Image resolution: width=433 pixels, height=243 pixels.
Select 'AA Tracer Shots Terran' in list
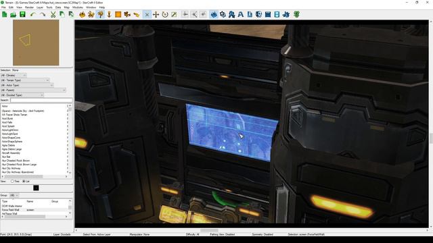click(15, 115)
